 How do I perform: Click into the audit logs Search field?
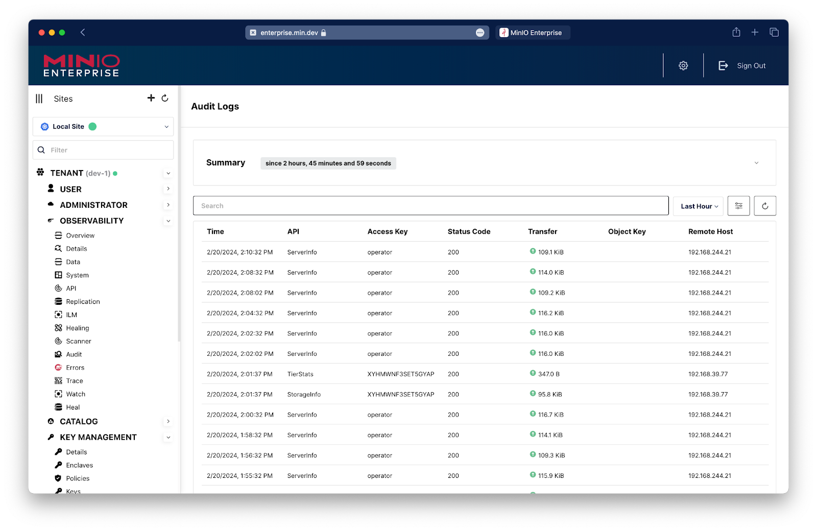(x=430, y=206)
